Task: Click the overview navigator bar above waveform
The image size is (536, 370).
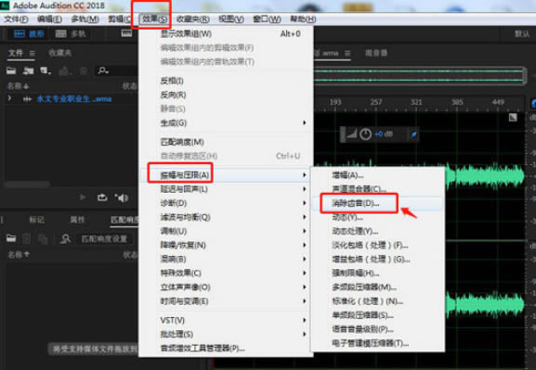Action: tap(420, 75)
